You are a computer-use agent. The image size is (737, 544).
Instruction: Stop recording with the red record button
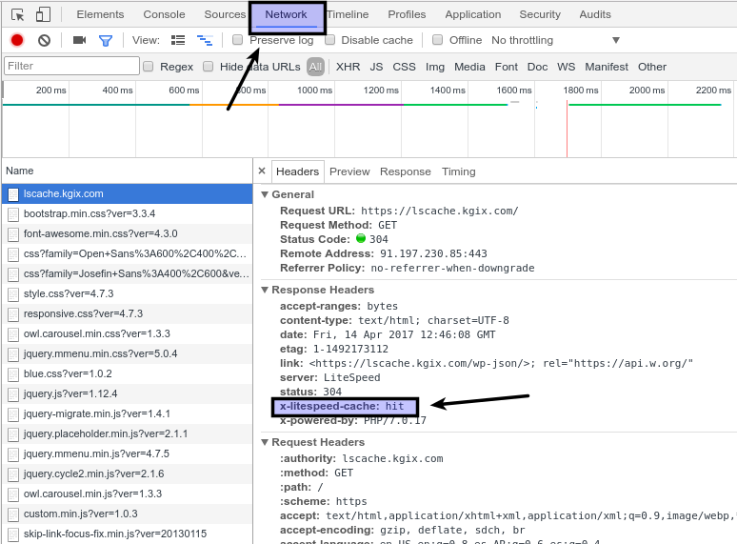pos(17,40)
